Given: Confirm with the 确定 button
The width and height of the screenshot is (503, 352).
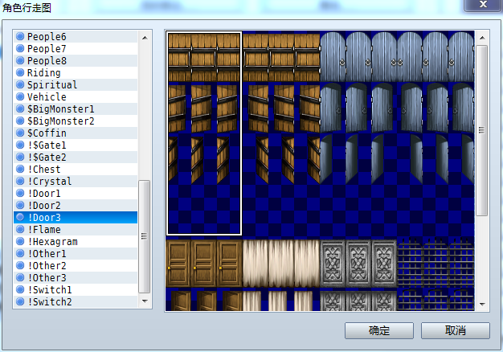Looking at the screenshot, I should pyautogui.click(x=379, y=330).
